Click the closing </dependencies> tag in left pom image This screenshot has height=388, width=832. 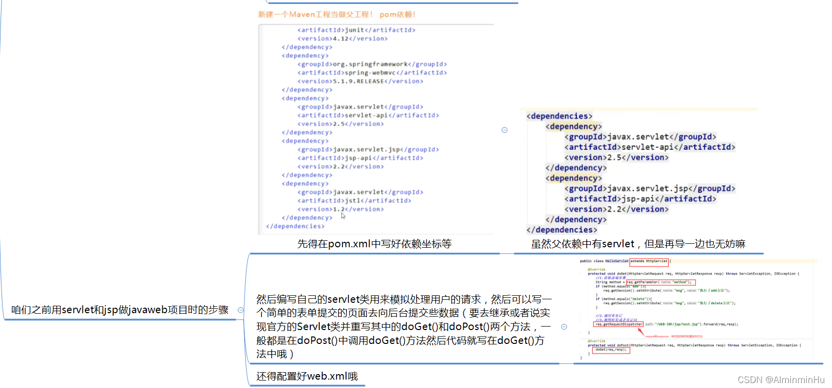coord(295,226)
